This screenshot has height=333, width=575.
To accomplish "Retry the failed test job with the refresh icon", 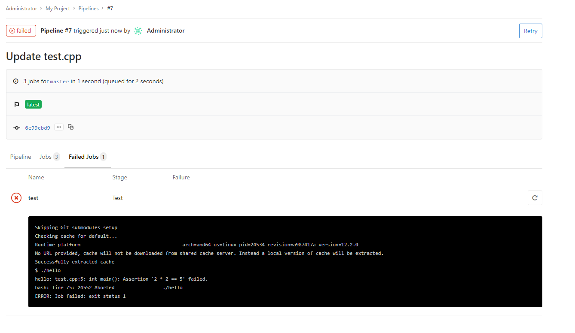I will (535, 197).
